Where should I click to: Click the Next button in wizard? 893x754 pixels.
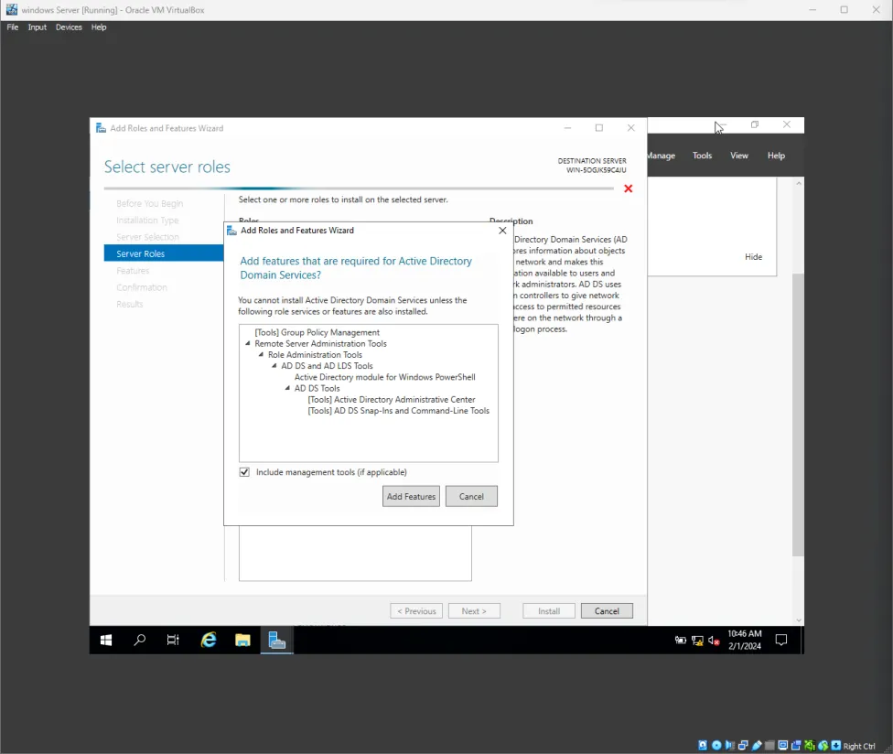[474, 611]
